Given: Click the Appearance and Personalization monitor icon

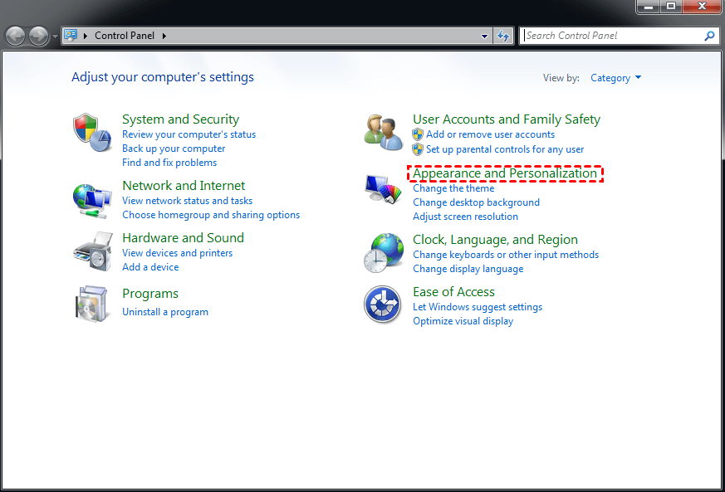Looking at the screenshot, I should pyautogui.click(x=384, y=189).
